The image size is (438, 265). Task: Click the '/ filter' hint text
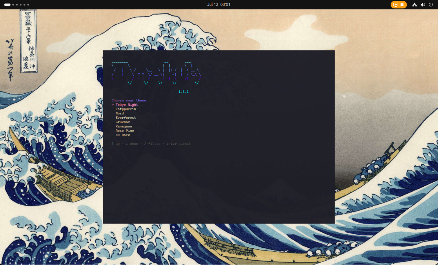[x=152, y=144]
